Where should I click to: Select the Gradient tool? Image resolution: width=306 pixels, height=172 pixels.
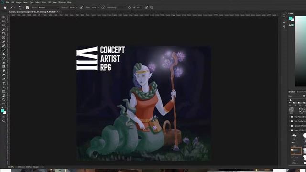click(3, 67)
